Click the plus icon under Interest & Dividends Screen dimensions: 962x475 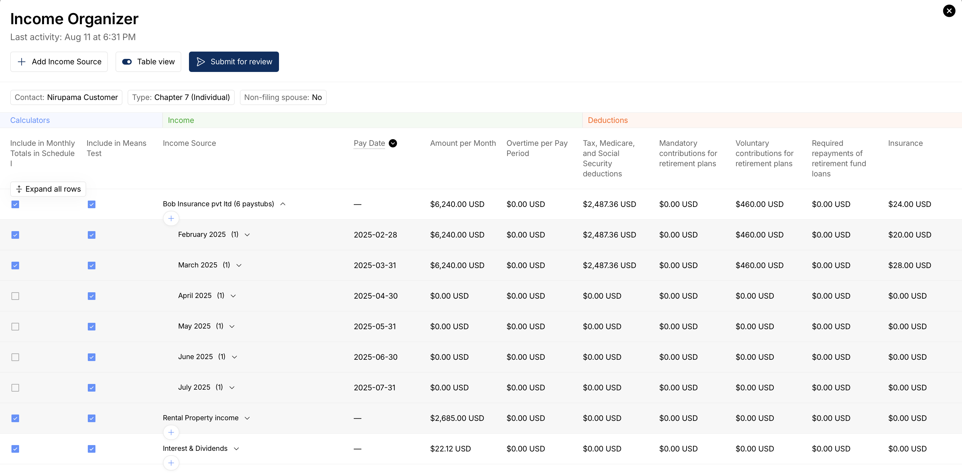pyautogui.click(x=171, y=463)
